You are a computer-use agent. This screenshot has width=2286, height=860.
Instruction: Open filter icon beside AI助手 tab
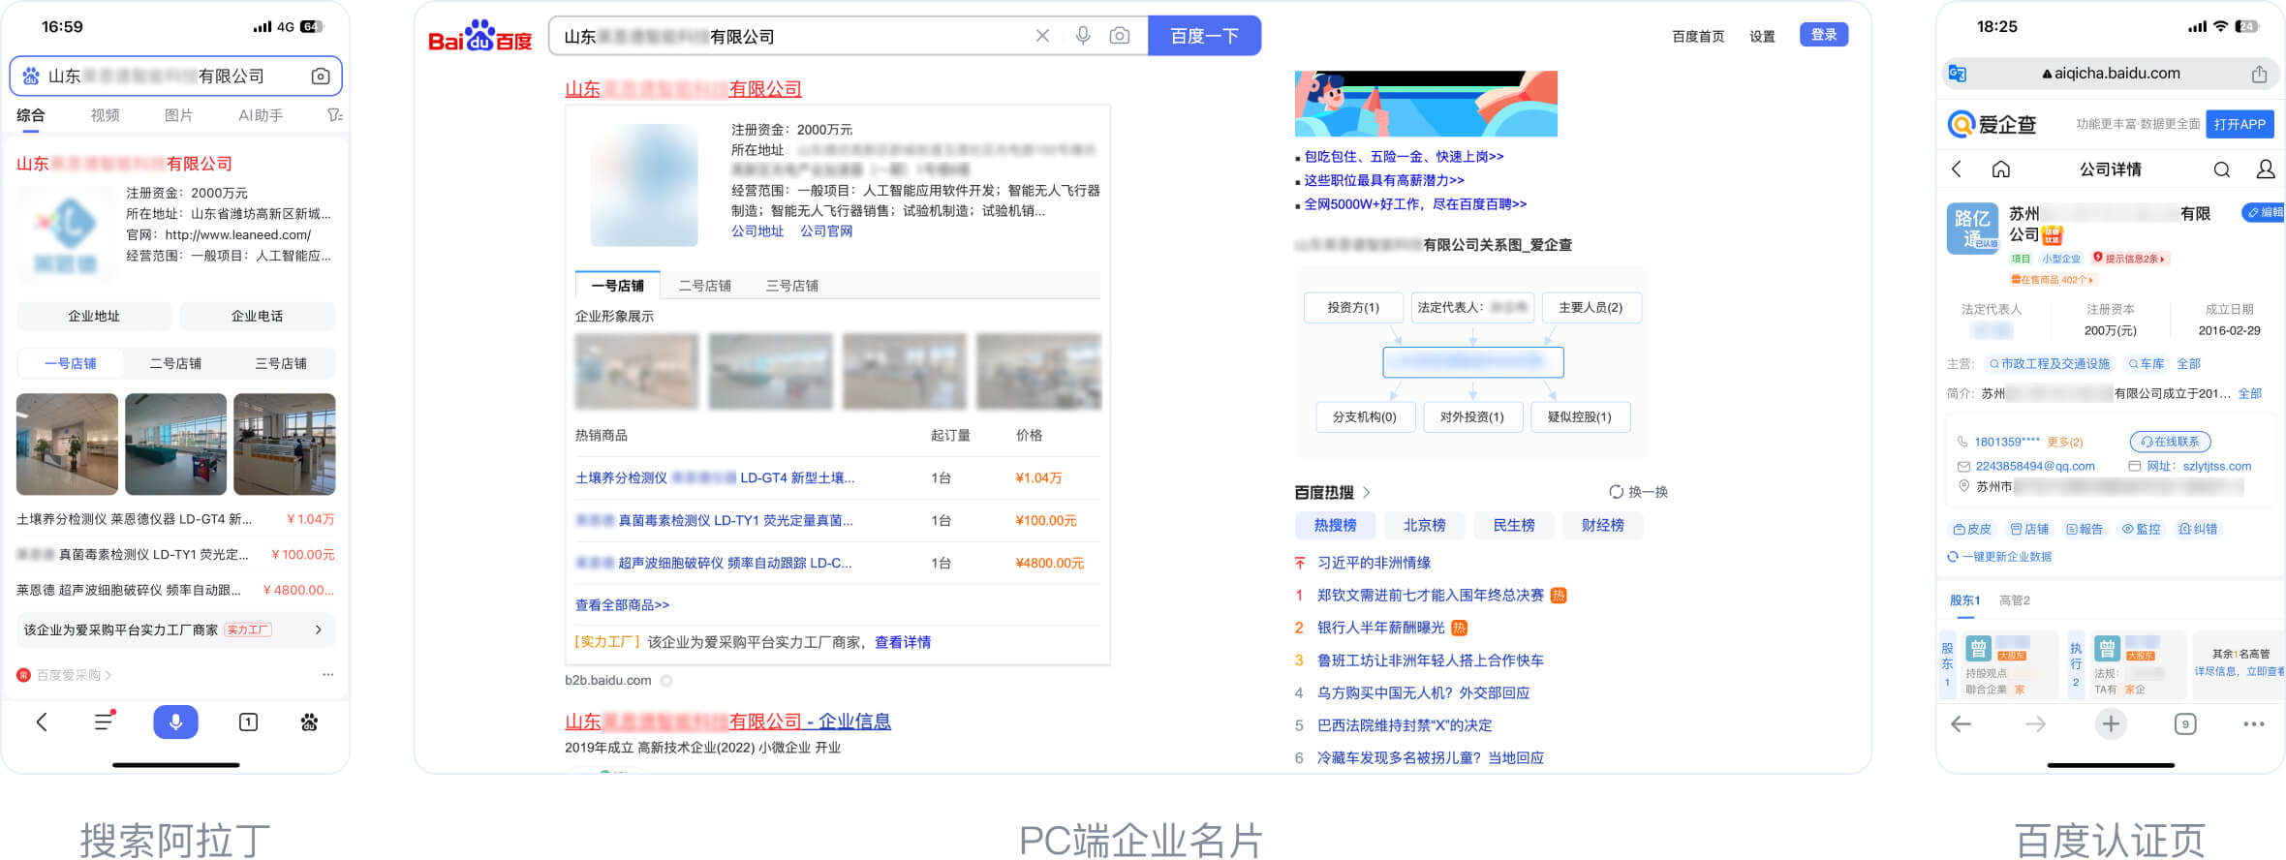[335, 115]
